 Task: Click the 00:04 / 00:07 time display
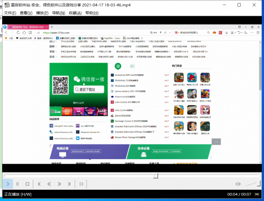(239, 194)
